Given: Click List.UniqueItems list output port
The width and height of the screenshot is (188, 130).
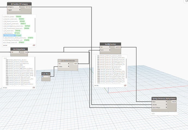Looking at the screenshot, I should point(26,52).
